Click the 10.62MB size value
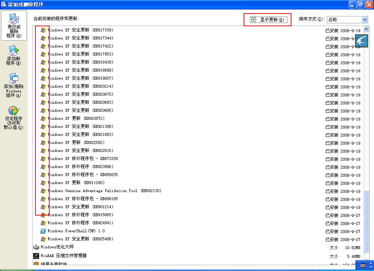The image size is (374, 271). [352, 248]
